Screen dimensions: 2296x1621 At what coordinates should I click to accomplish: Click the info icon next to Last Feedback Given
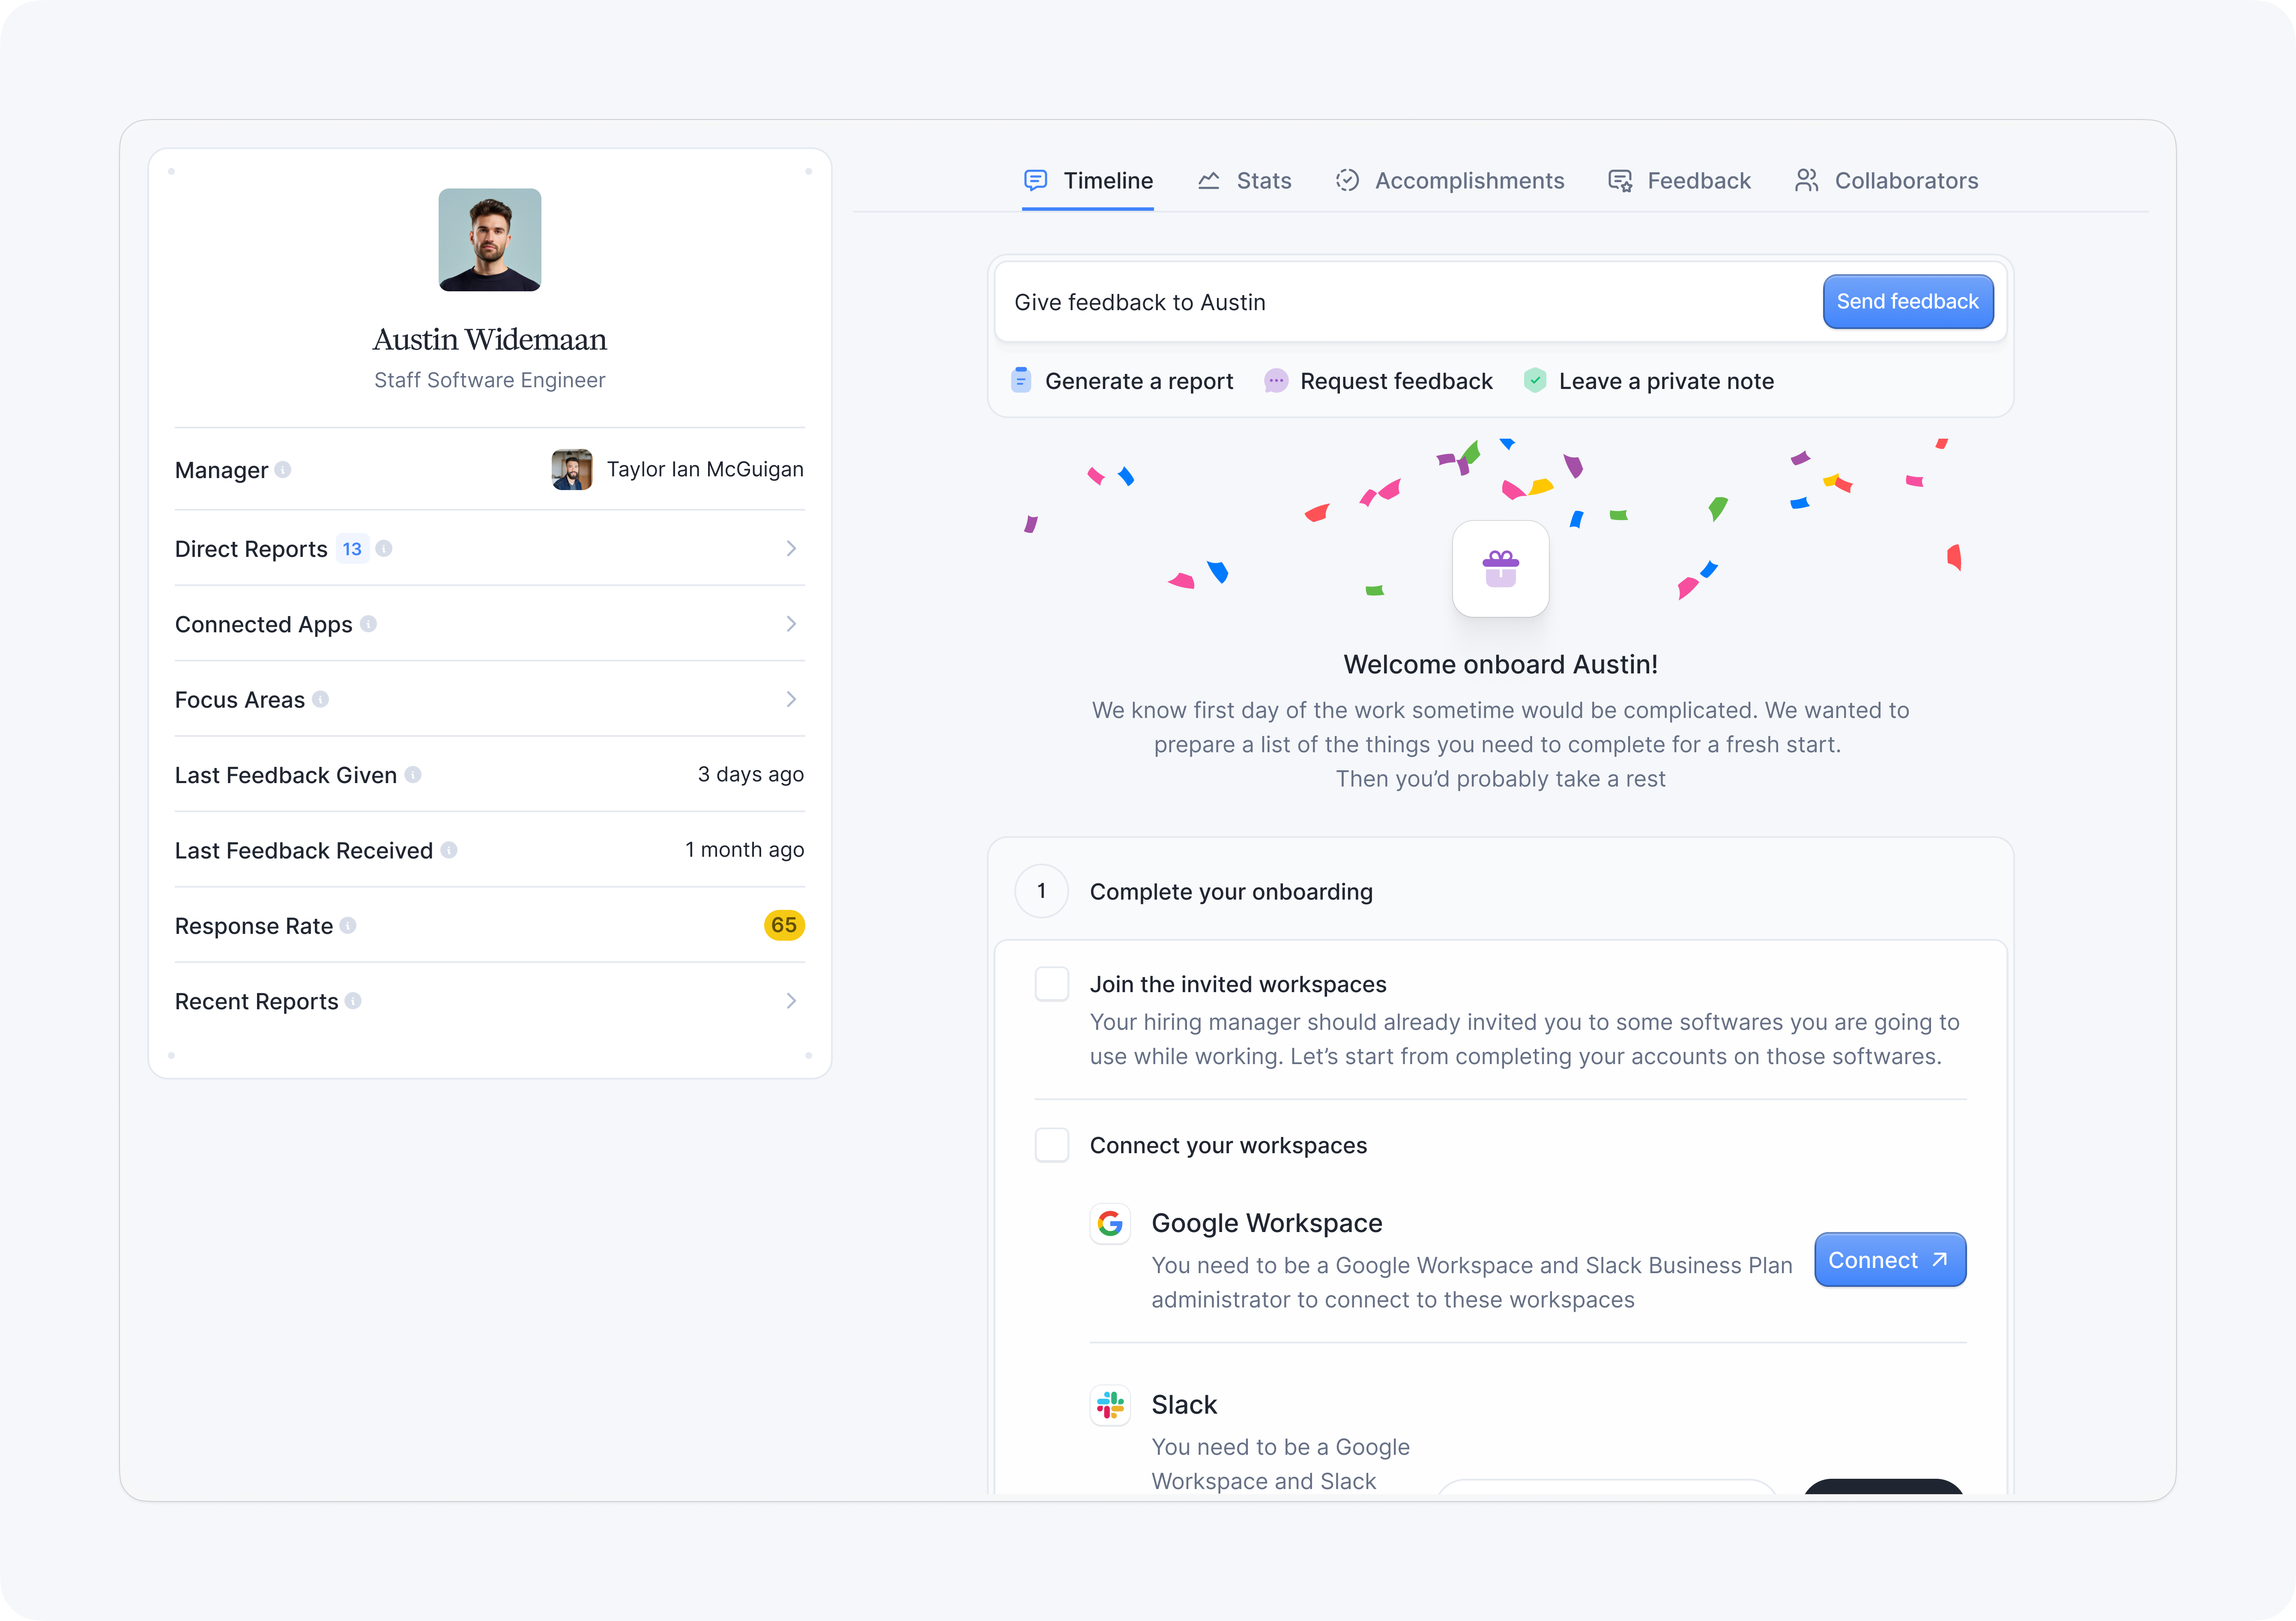pyautogui.click(x=413, y=774)
